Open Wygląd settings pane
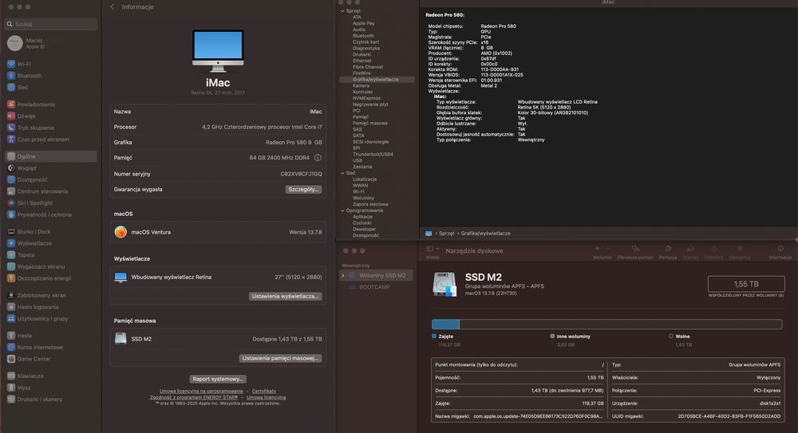Screen dimensions: 798x433 (x=26, y=168)
